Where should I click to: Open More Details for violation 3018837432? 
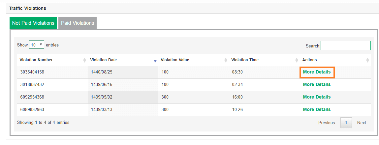(x=317, y=84)
